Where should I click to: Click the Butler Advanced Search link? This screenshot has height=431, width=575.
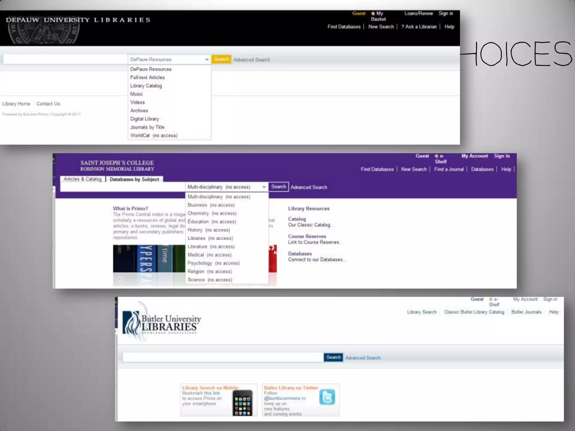click(x=363, y=358)
